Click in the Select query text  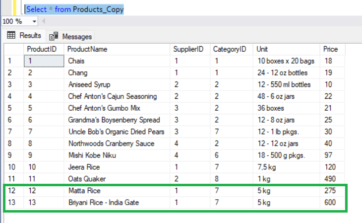(x=74, y=9)
